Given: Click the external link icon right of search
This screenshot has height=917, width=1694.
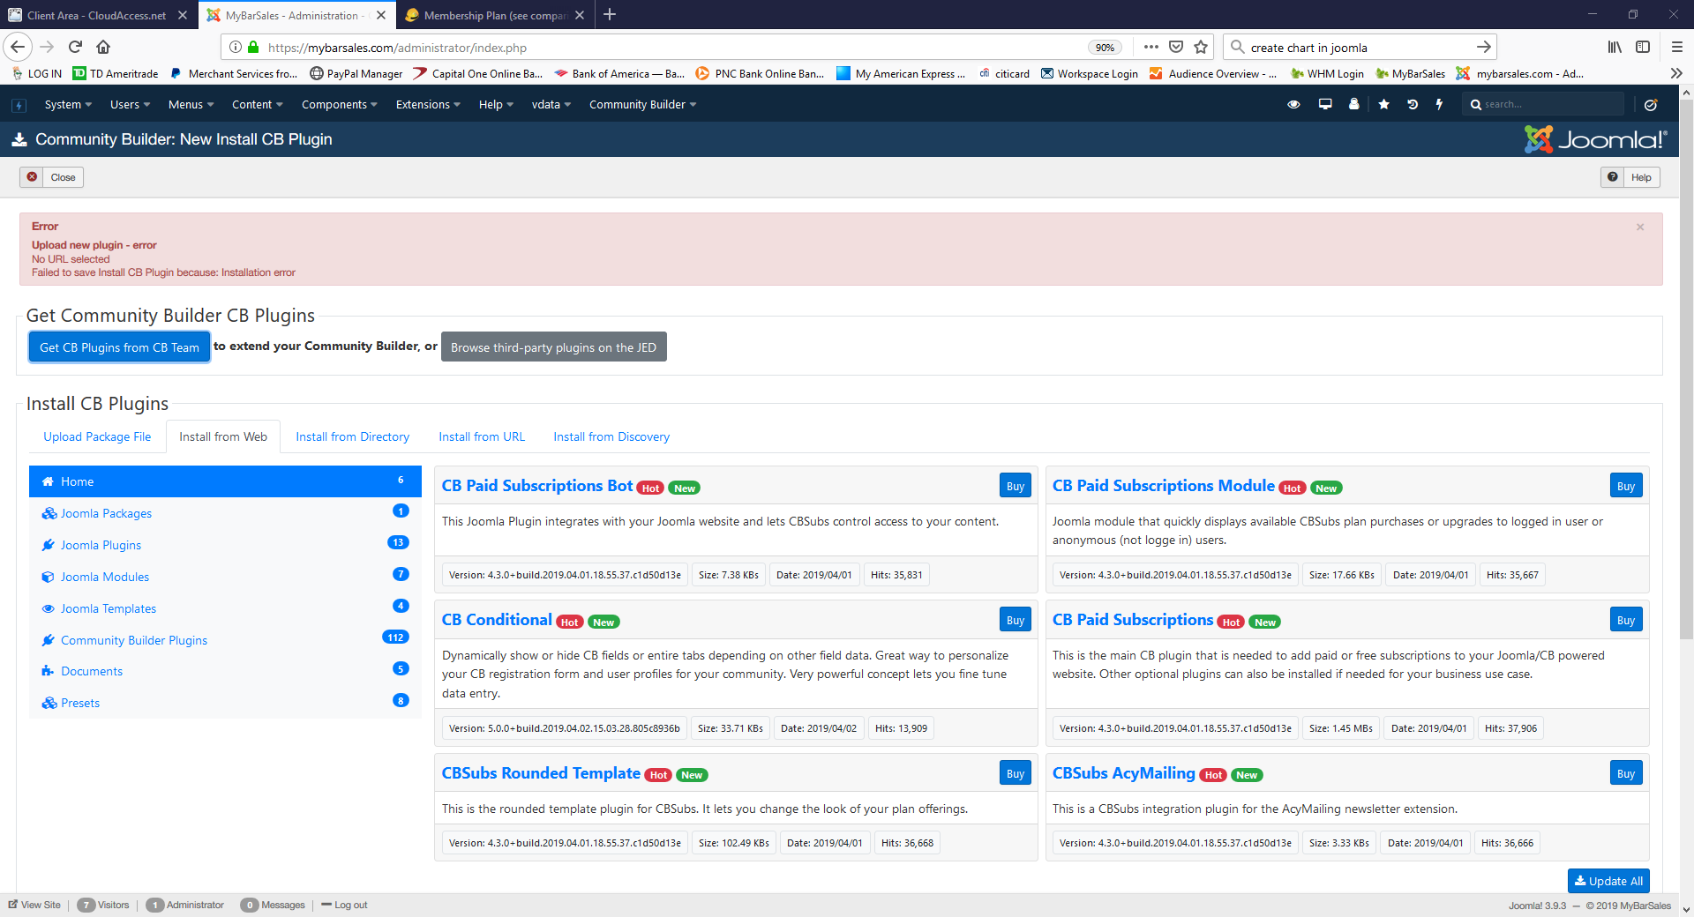Looking at the screenshot, I should [x=1651, y=104].
